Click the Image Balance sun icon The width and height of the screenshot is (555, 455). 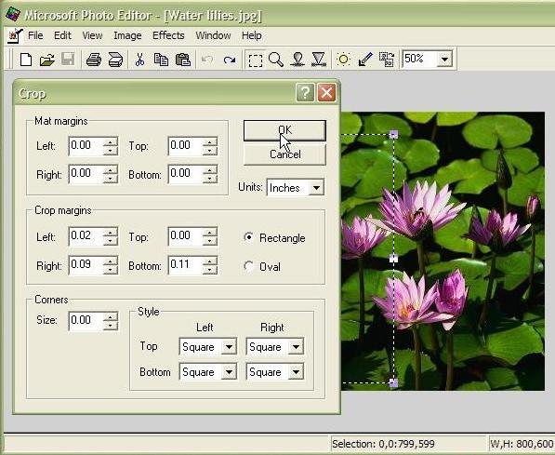tap(343, 60)
